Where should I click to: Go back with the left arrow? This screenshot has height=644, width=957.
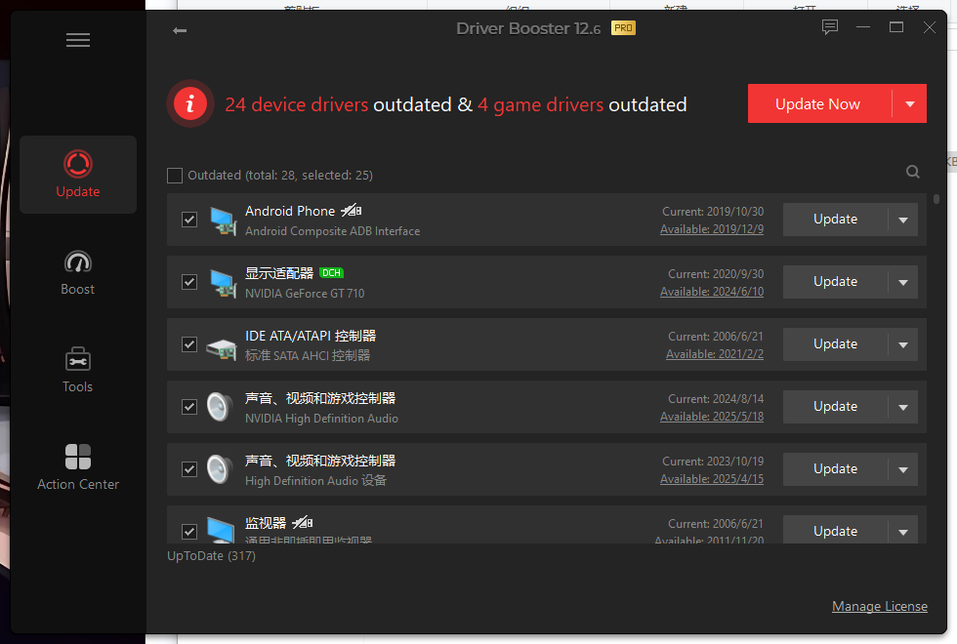coord(180,30)
